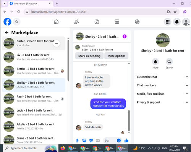Go to the Home feed icon
Viewport: 191px width, 152px height.
56,22
